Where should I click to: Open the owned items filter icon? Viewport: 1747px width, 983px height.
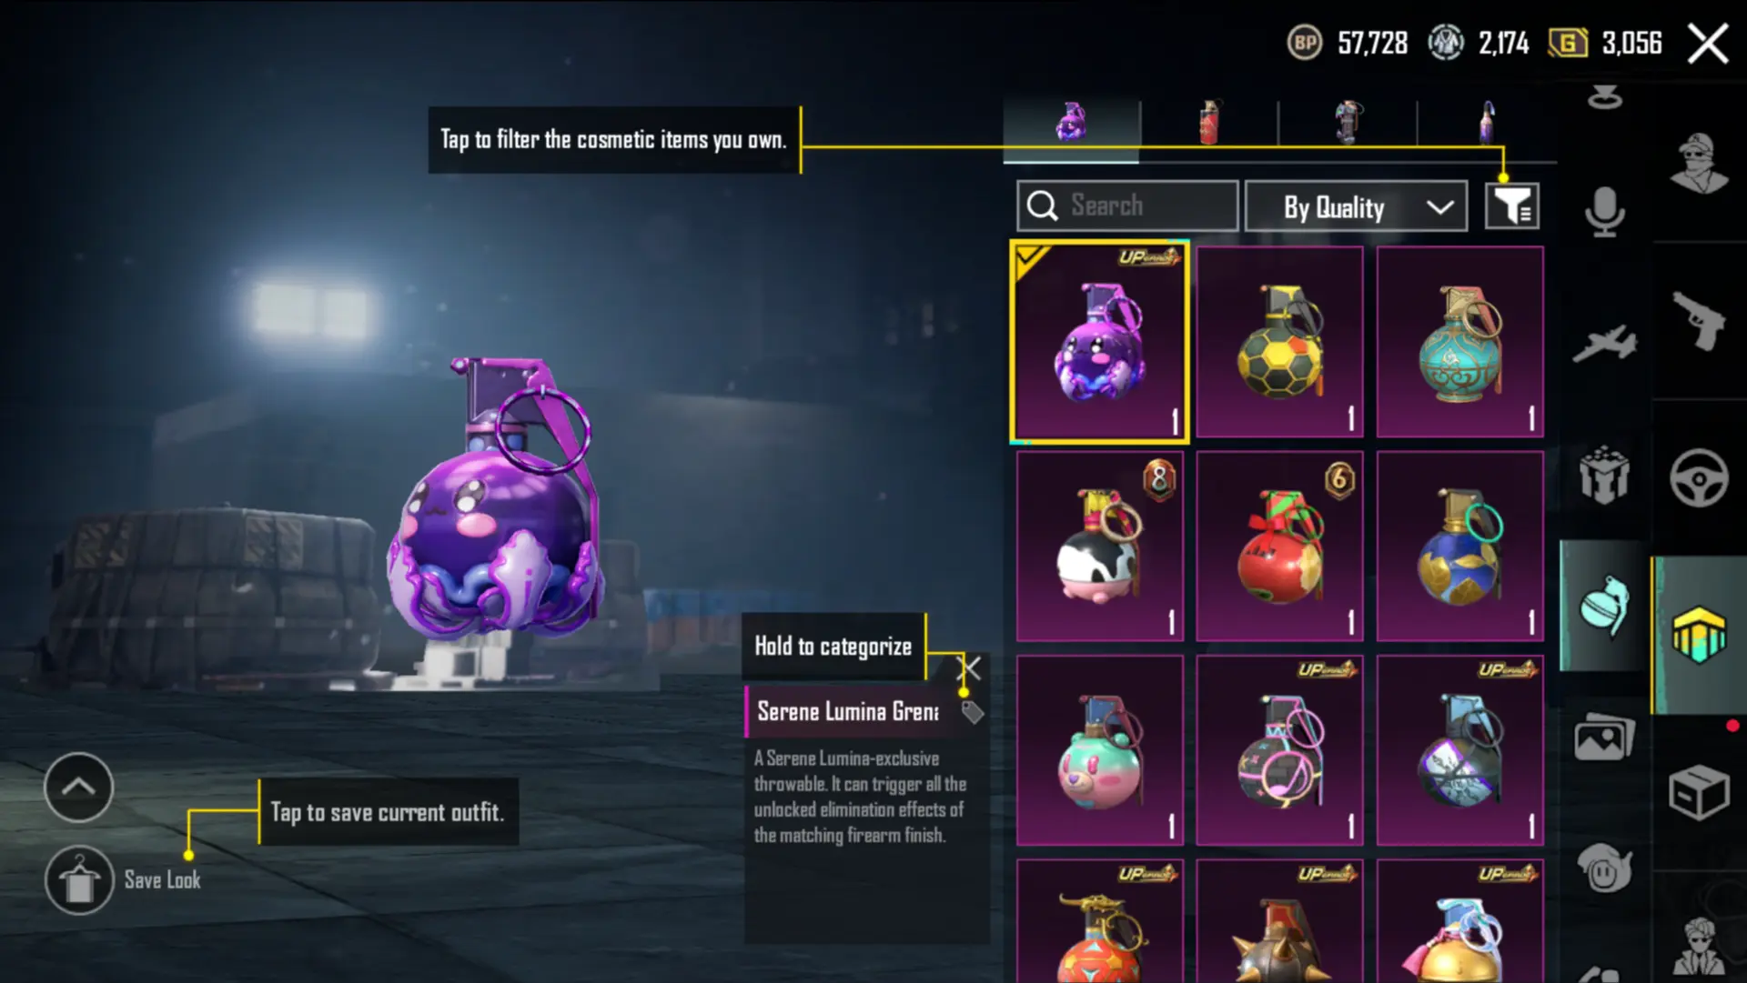click(x=1511, y=206)
